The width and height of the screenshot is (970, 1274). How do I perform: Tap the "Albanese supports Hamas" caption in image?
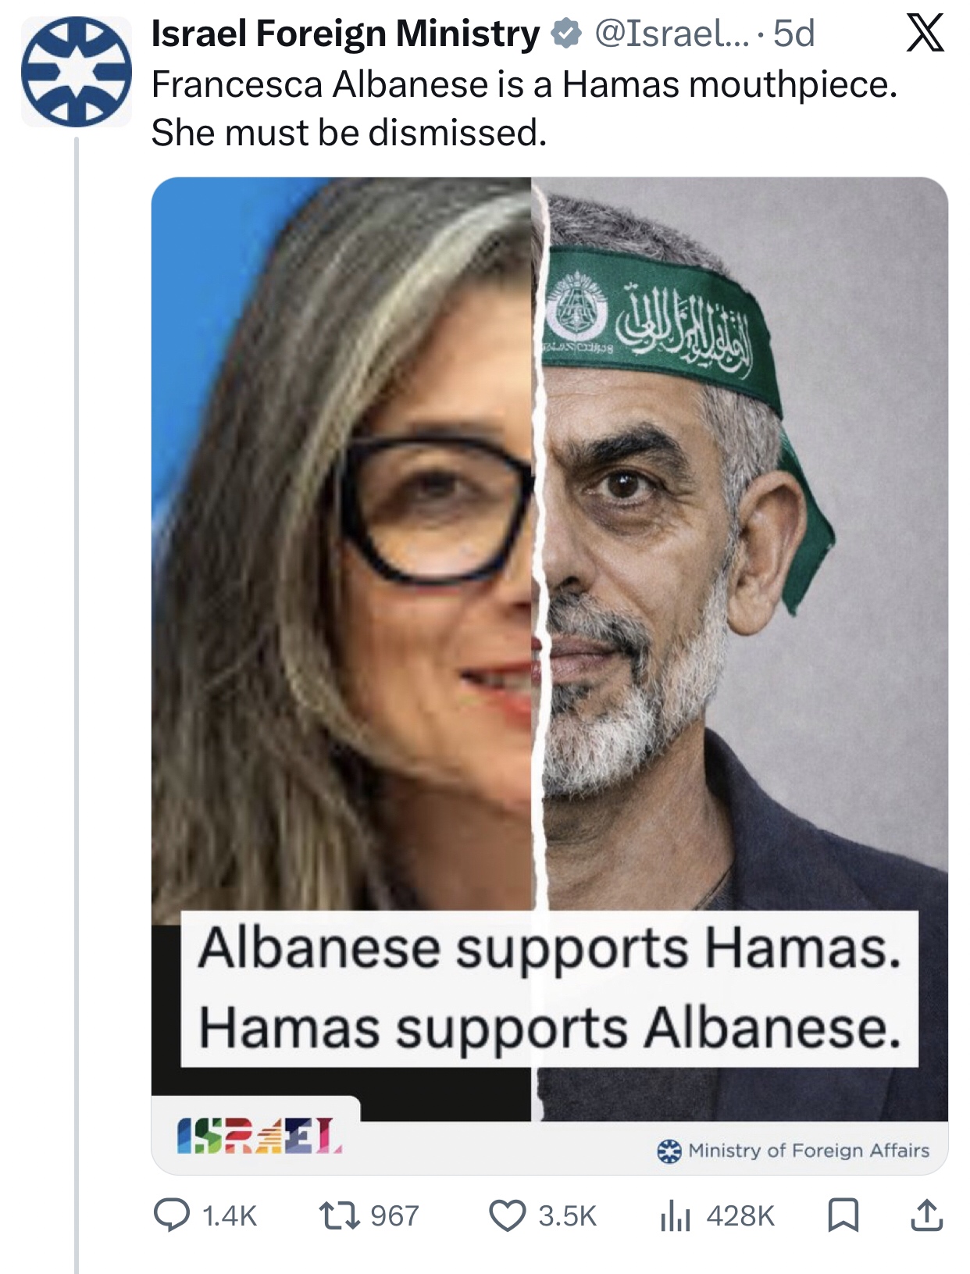coord(550,947)
